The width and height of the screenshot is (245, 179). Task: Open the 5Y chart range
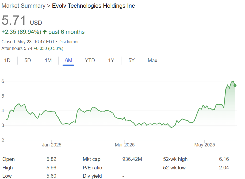click(131, 61)
